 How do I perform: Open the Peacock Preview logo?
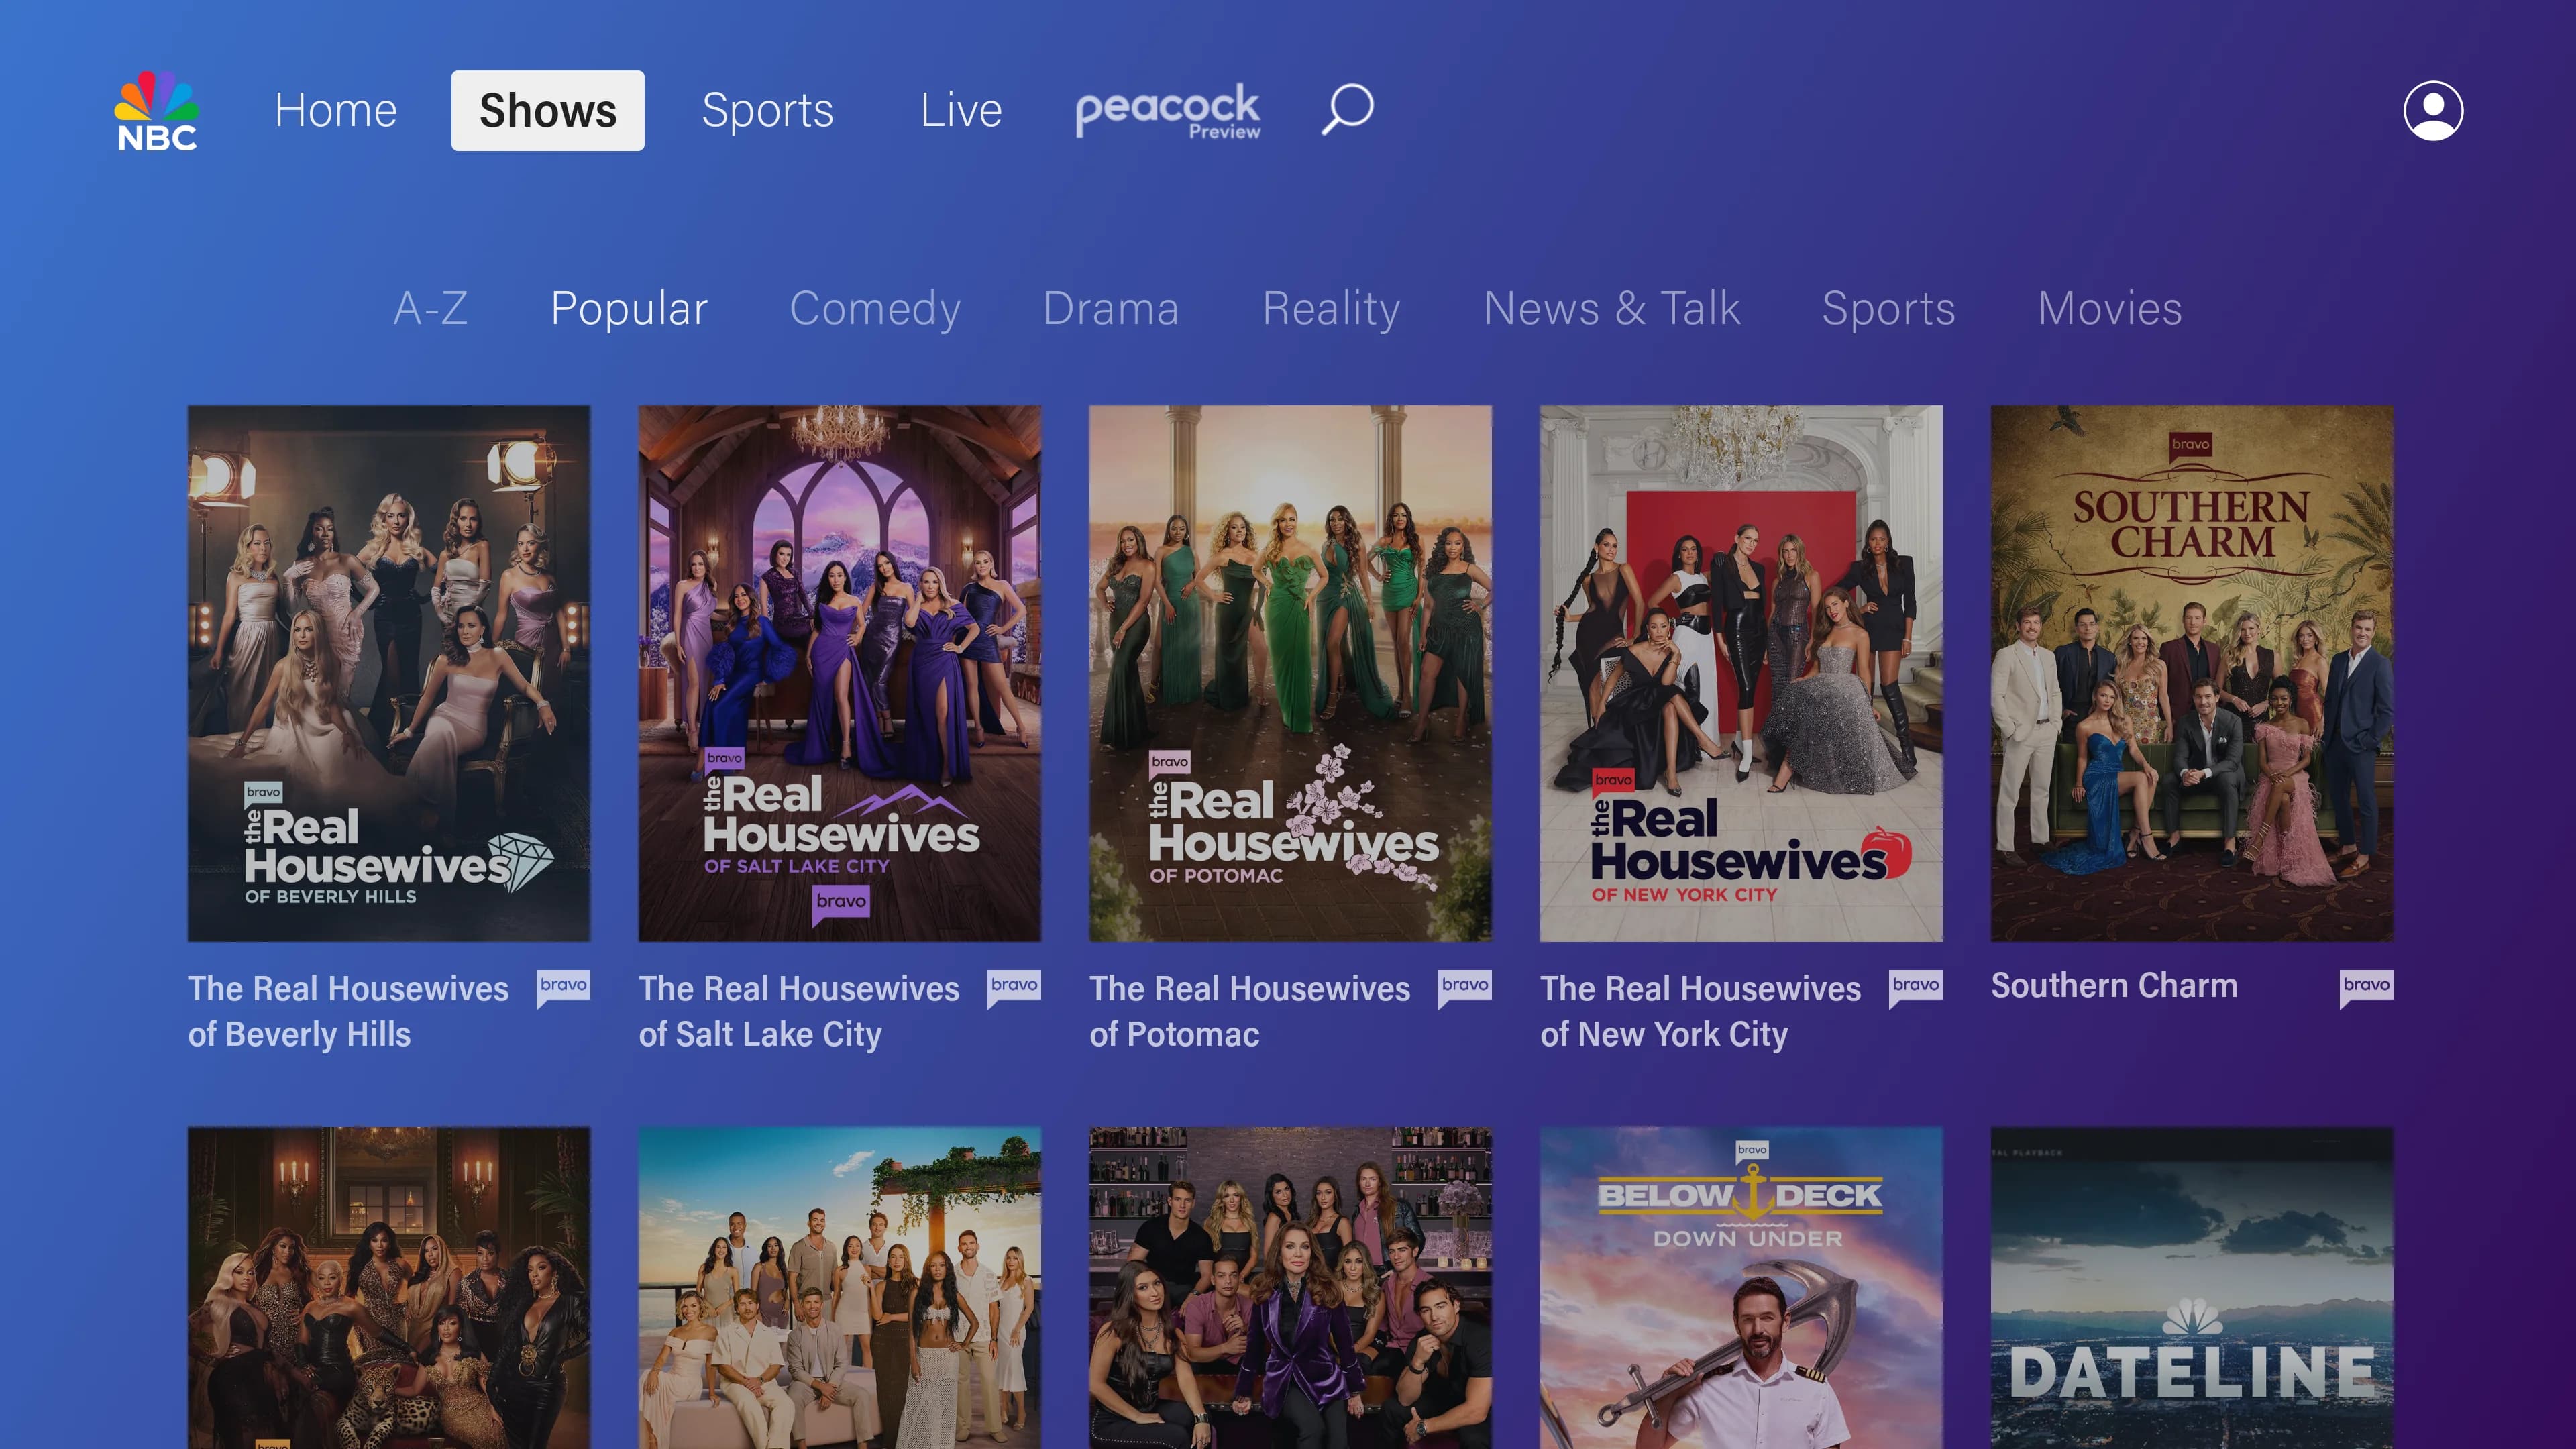coord(1168,111)
